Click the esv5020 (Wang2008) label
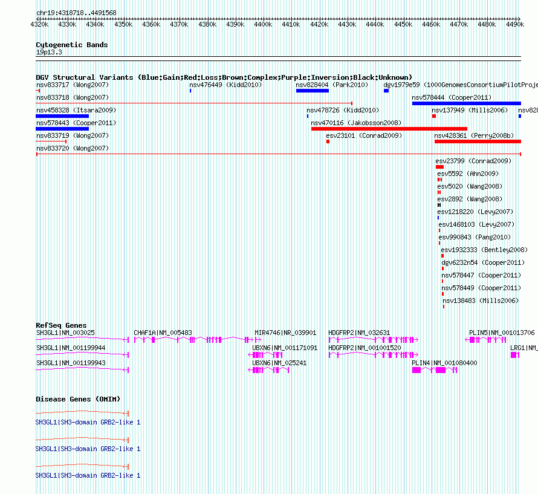This screenshot has height=494, width=538. 470,186
